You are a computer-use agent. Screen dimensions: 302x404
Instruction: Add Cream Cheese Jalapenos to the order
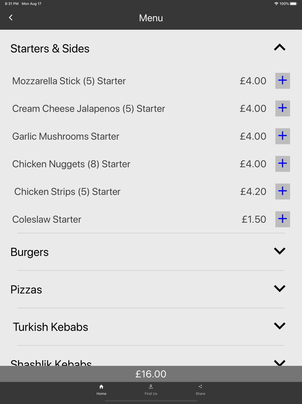[283, 108]
